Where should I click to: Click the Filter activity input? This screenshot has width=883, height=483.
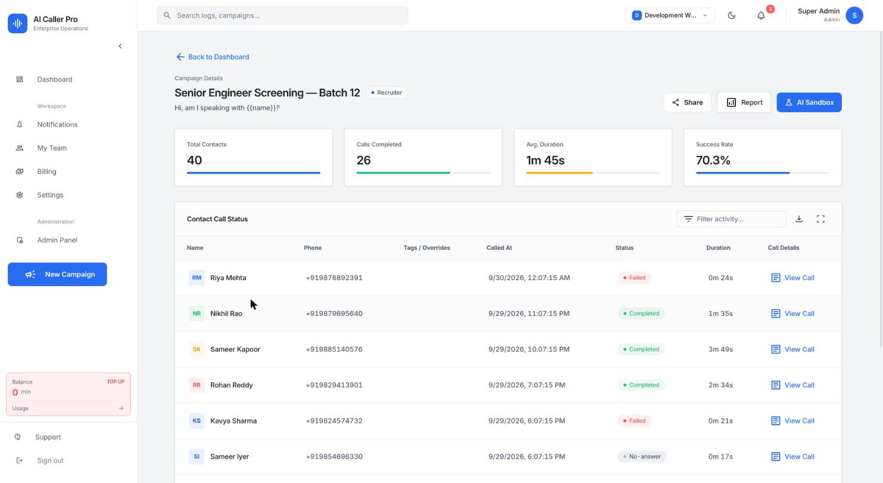pos(731,219)
